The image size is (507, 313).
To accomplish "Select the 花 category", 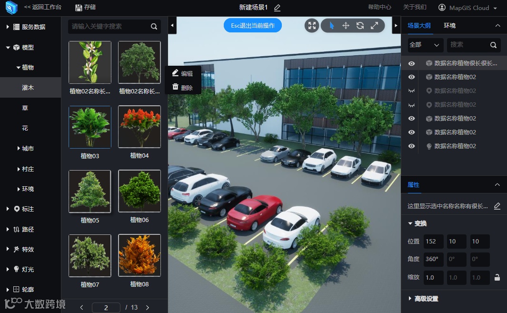I will pos(25,128).
